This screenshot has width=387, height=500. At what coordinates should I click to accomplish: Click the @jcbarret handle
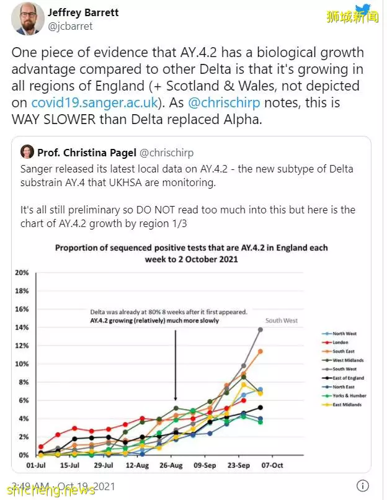[70, 26]
